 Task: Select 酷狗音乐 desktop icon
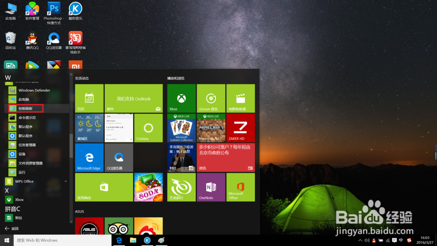pos(76,11)
